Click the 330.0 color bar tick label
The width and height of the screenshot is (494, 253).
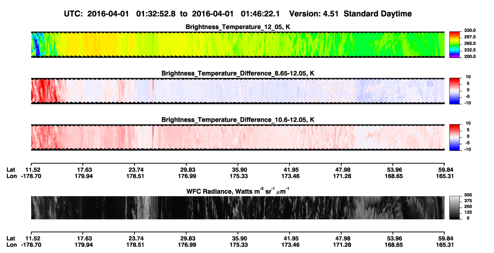(x=470, y=30)
